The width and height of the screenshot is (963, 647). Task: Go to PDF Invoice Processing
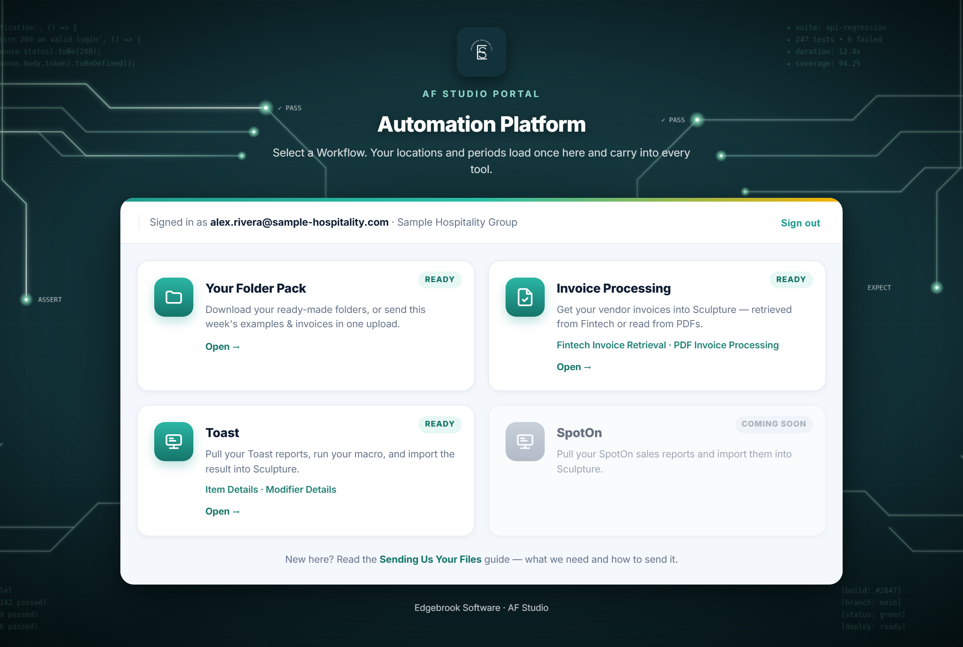726,345
